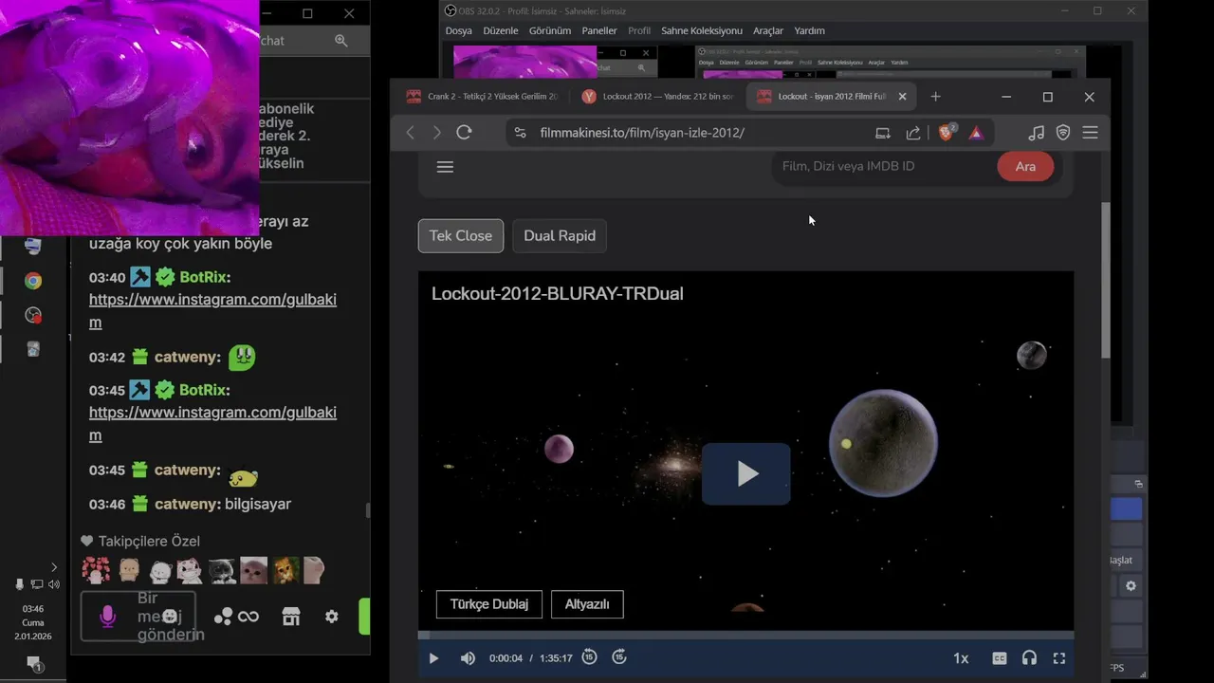The height and width of the screenshot is (683, 1214).
Task: Focus the Film, Dizi veya IMDB ID field
Action: (x=884, y=166)
